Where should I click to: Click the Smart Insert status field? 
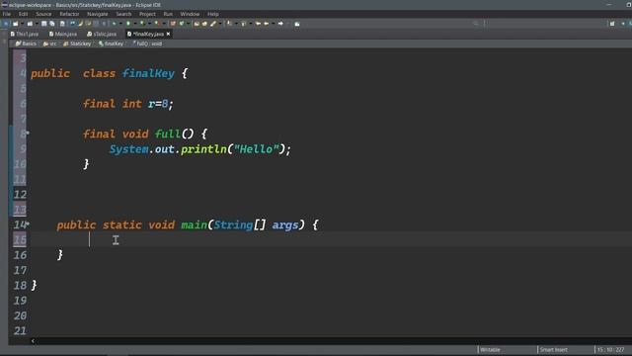(553, 349)
